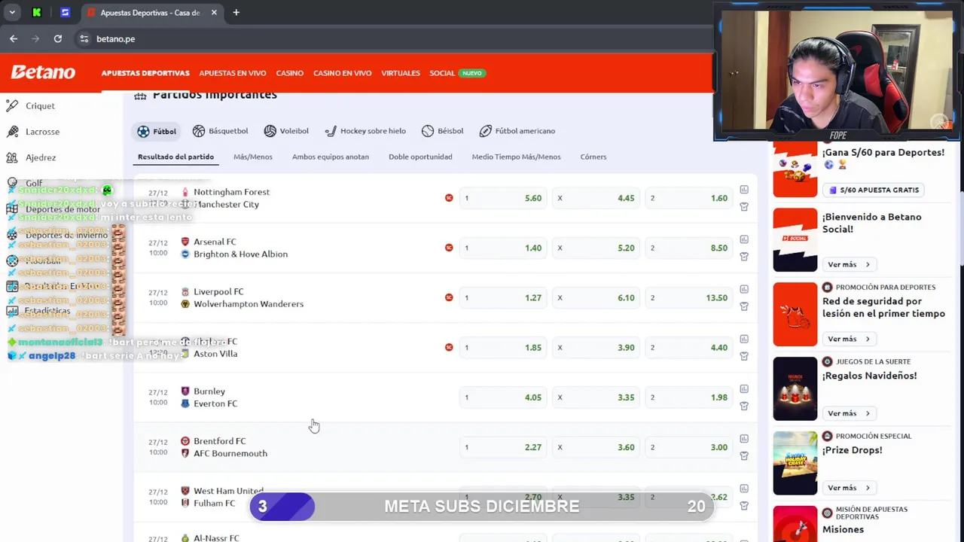This screenshot has width=964, height=542.
Task: Open jersey icon for Burnley match
Action: coord(744,406)
